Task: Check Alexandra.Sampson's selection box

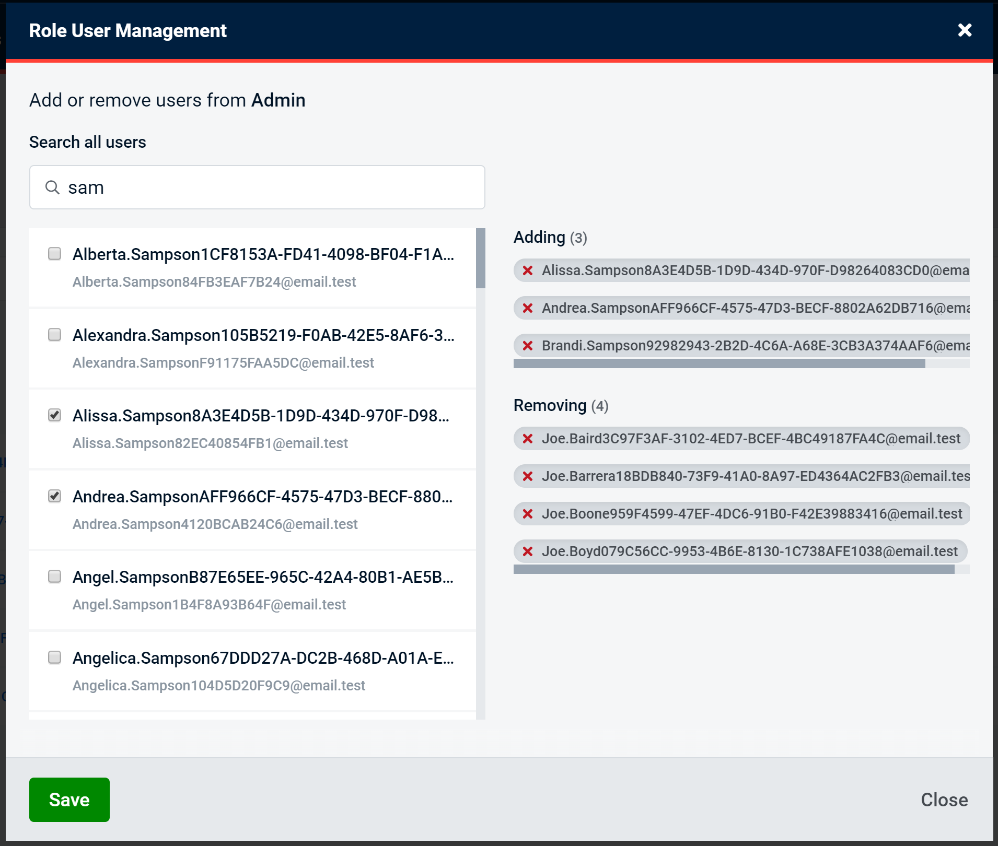Action: point(54,335)
